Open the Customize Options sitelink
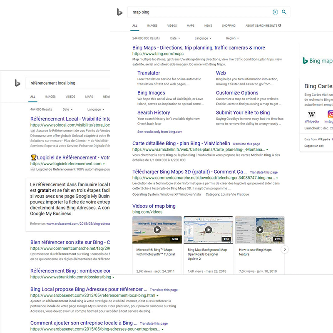The height and width of the screenshot is (333, 333). pyautogui.click(x=237, y=93)
